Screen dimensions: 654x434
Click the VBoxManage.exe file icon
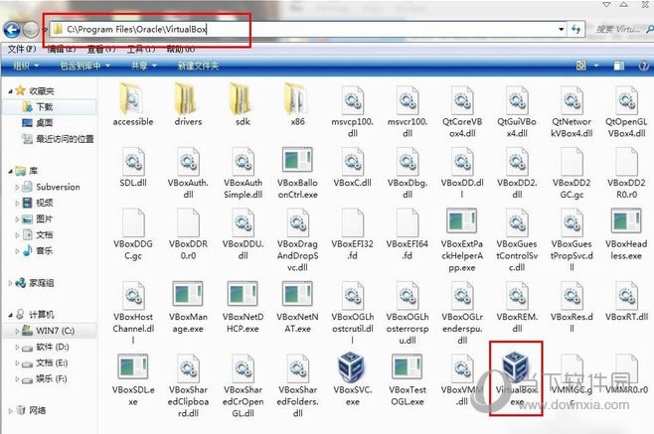click(x=188, y=298)
